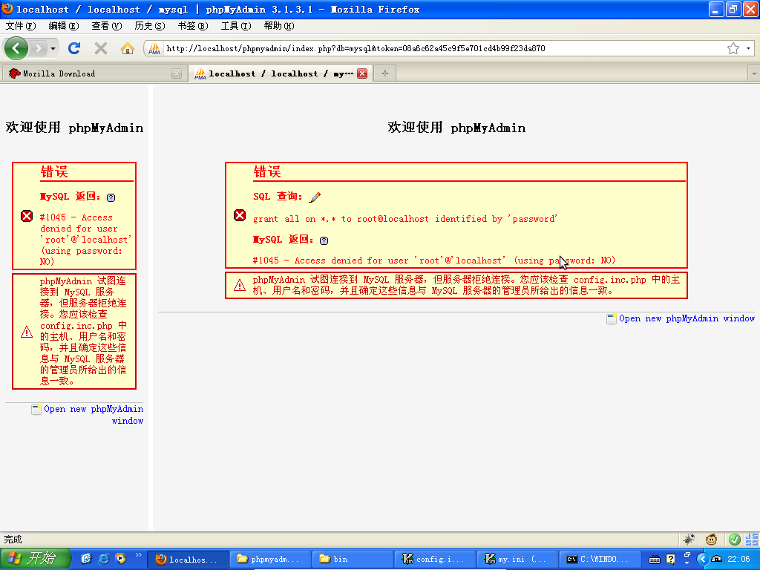Switch to my.ini editor taskbar button
The image size is (760, 570).
click(x=517, y=560)
